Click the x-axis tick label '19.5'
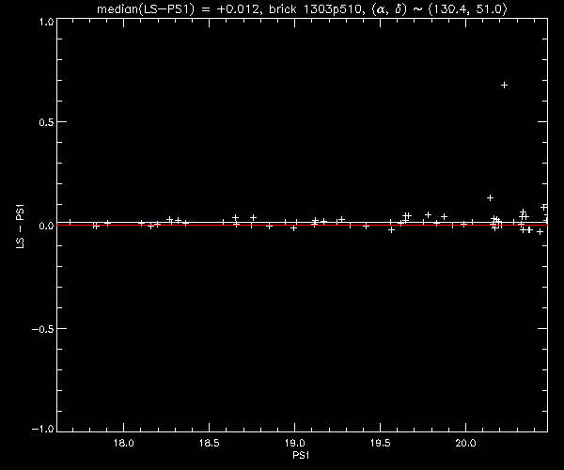The image size is (564, 470). (x=380, y=443)
